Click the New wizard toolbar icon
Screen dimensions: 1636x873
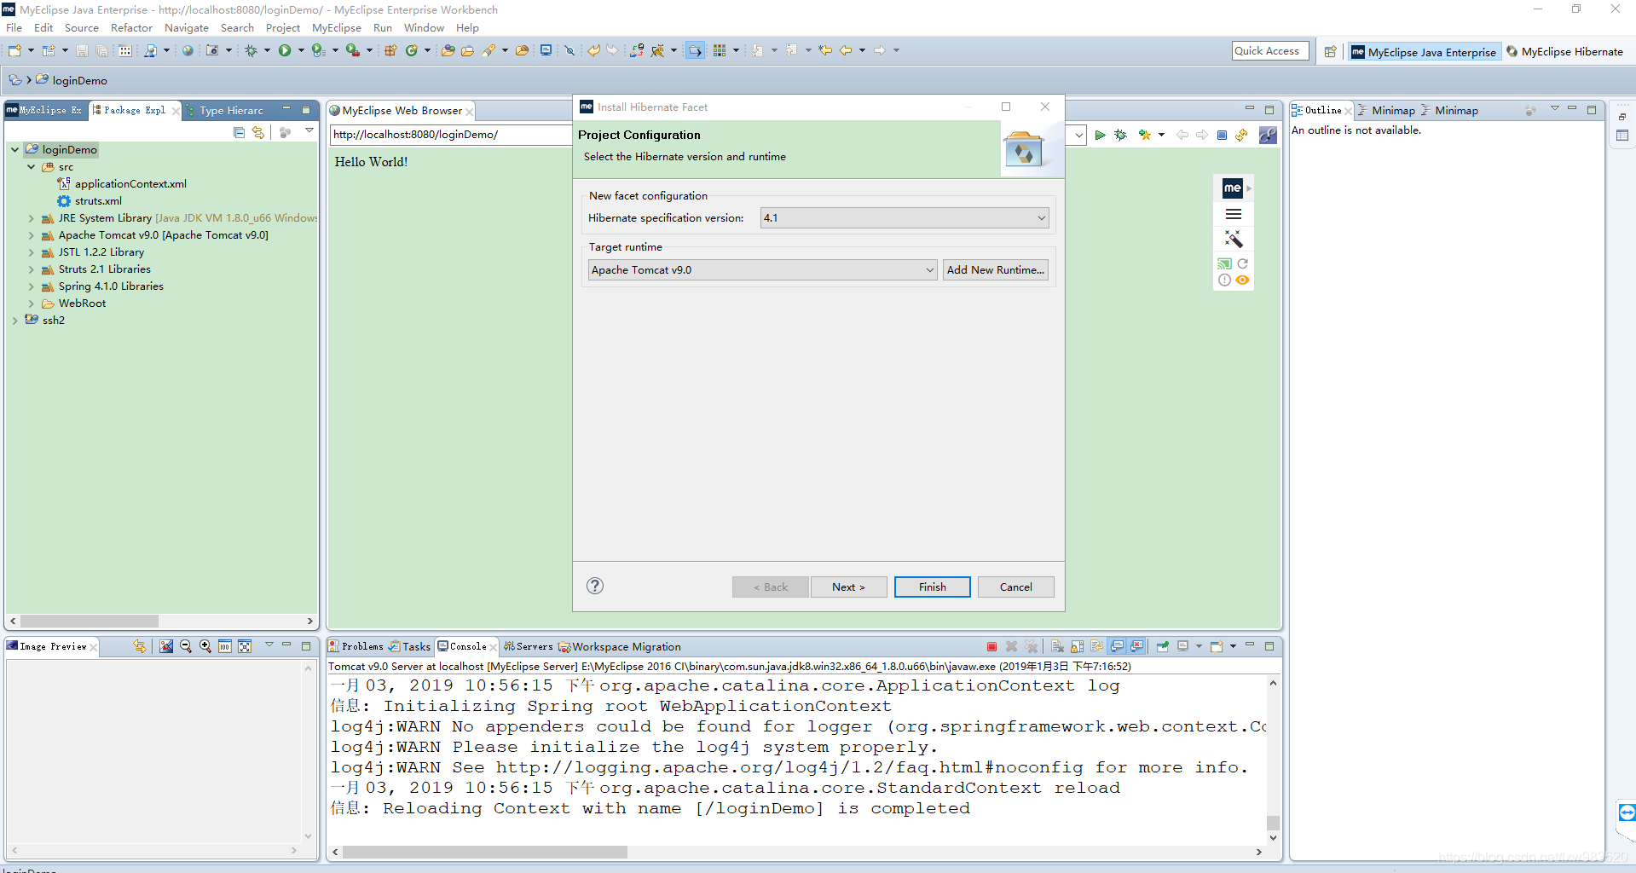tap(14, 50)
